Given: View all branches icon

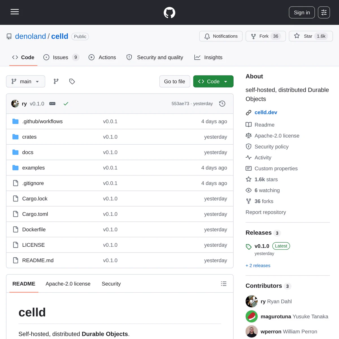Looking at the screenshot, I should (56, 81).
